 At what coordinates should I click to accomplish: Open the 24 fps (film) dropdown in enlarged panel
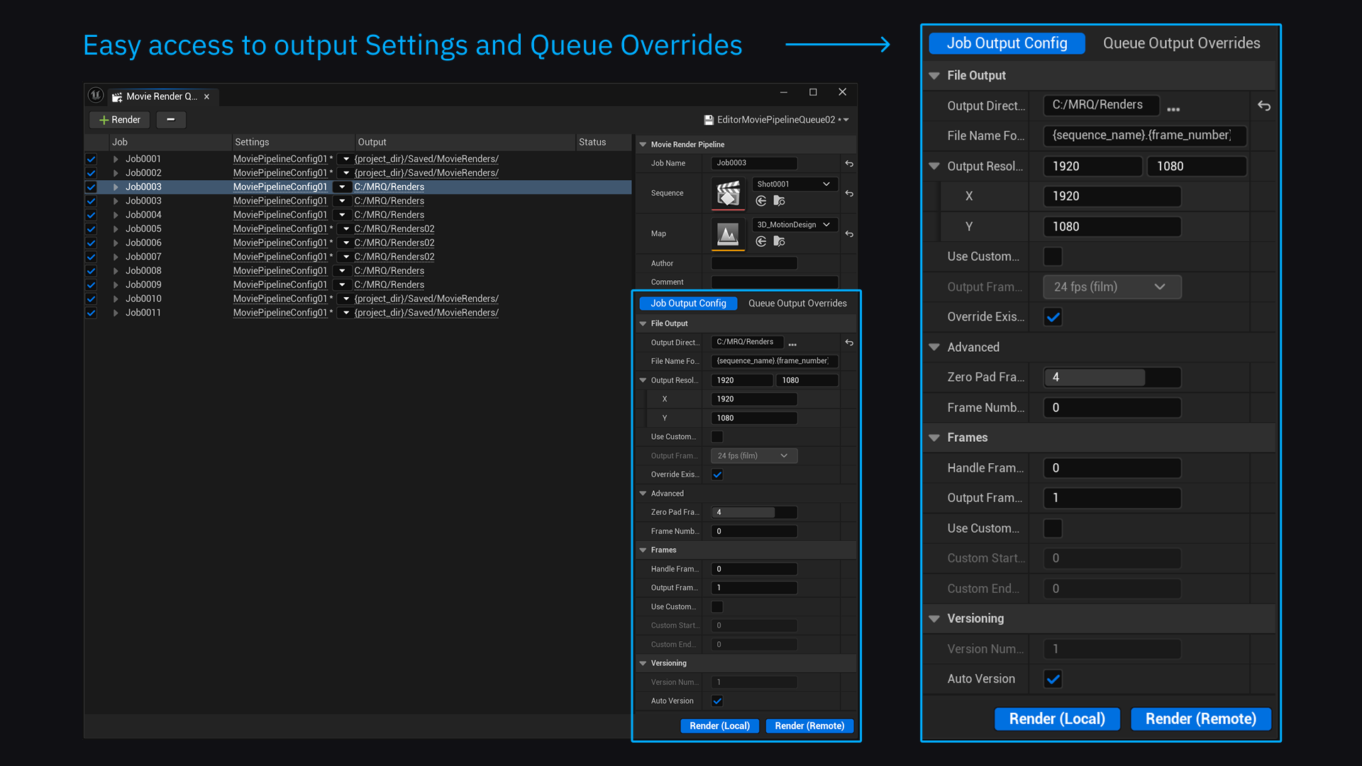coord(1111,287)
